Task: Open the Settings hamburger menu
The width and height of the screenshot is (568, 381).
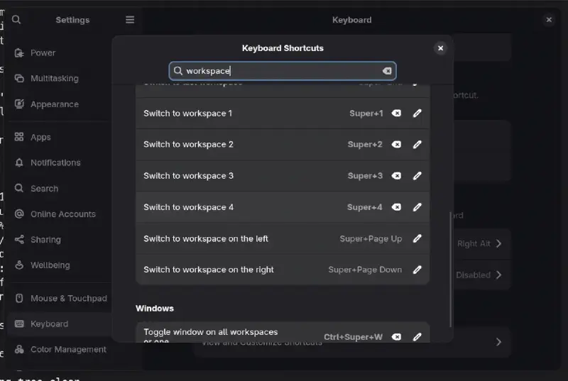Action: [130, 20]
